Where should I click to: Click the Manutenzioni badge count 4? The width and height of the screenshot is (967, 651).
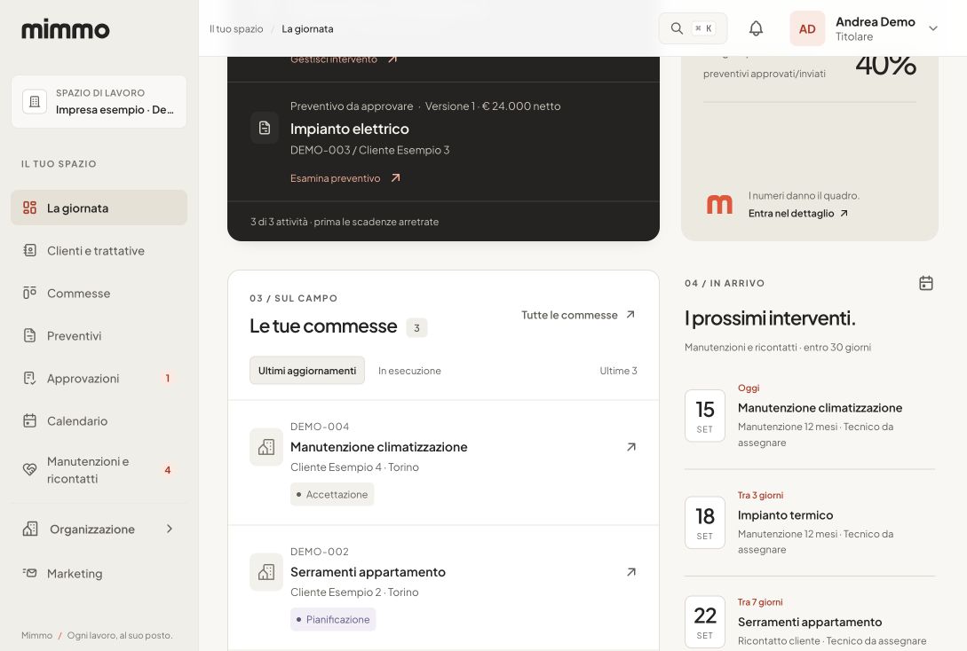167,470
